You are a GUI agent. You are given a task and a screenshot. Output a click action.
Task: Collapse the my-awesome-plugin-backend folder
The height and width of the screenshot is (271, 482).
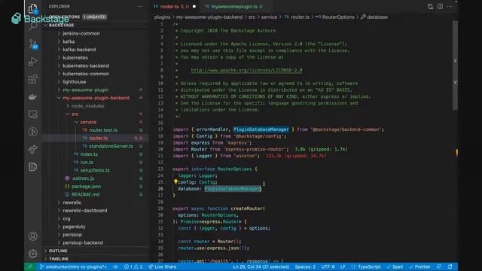(x=96, y=98)
